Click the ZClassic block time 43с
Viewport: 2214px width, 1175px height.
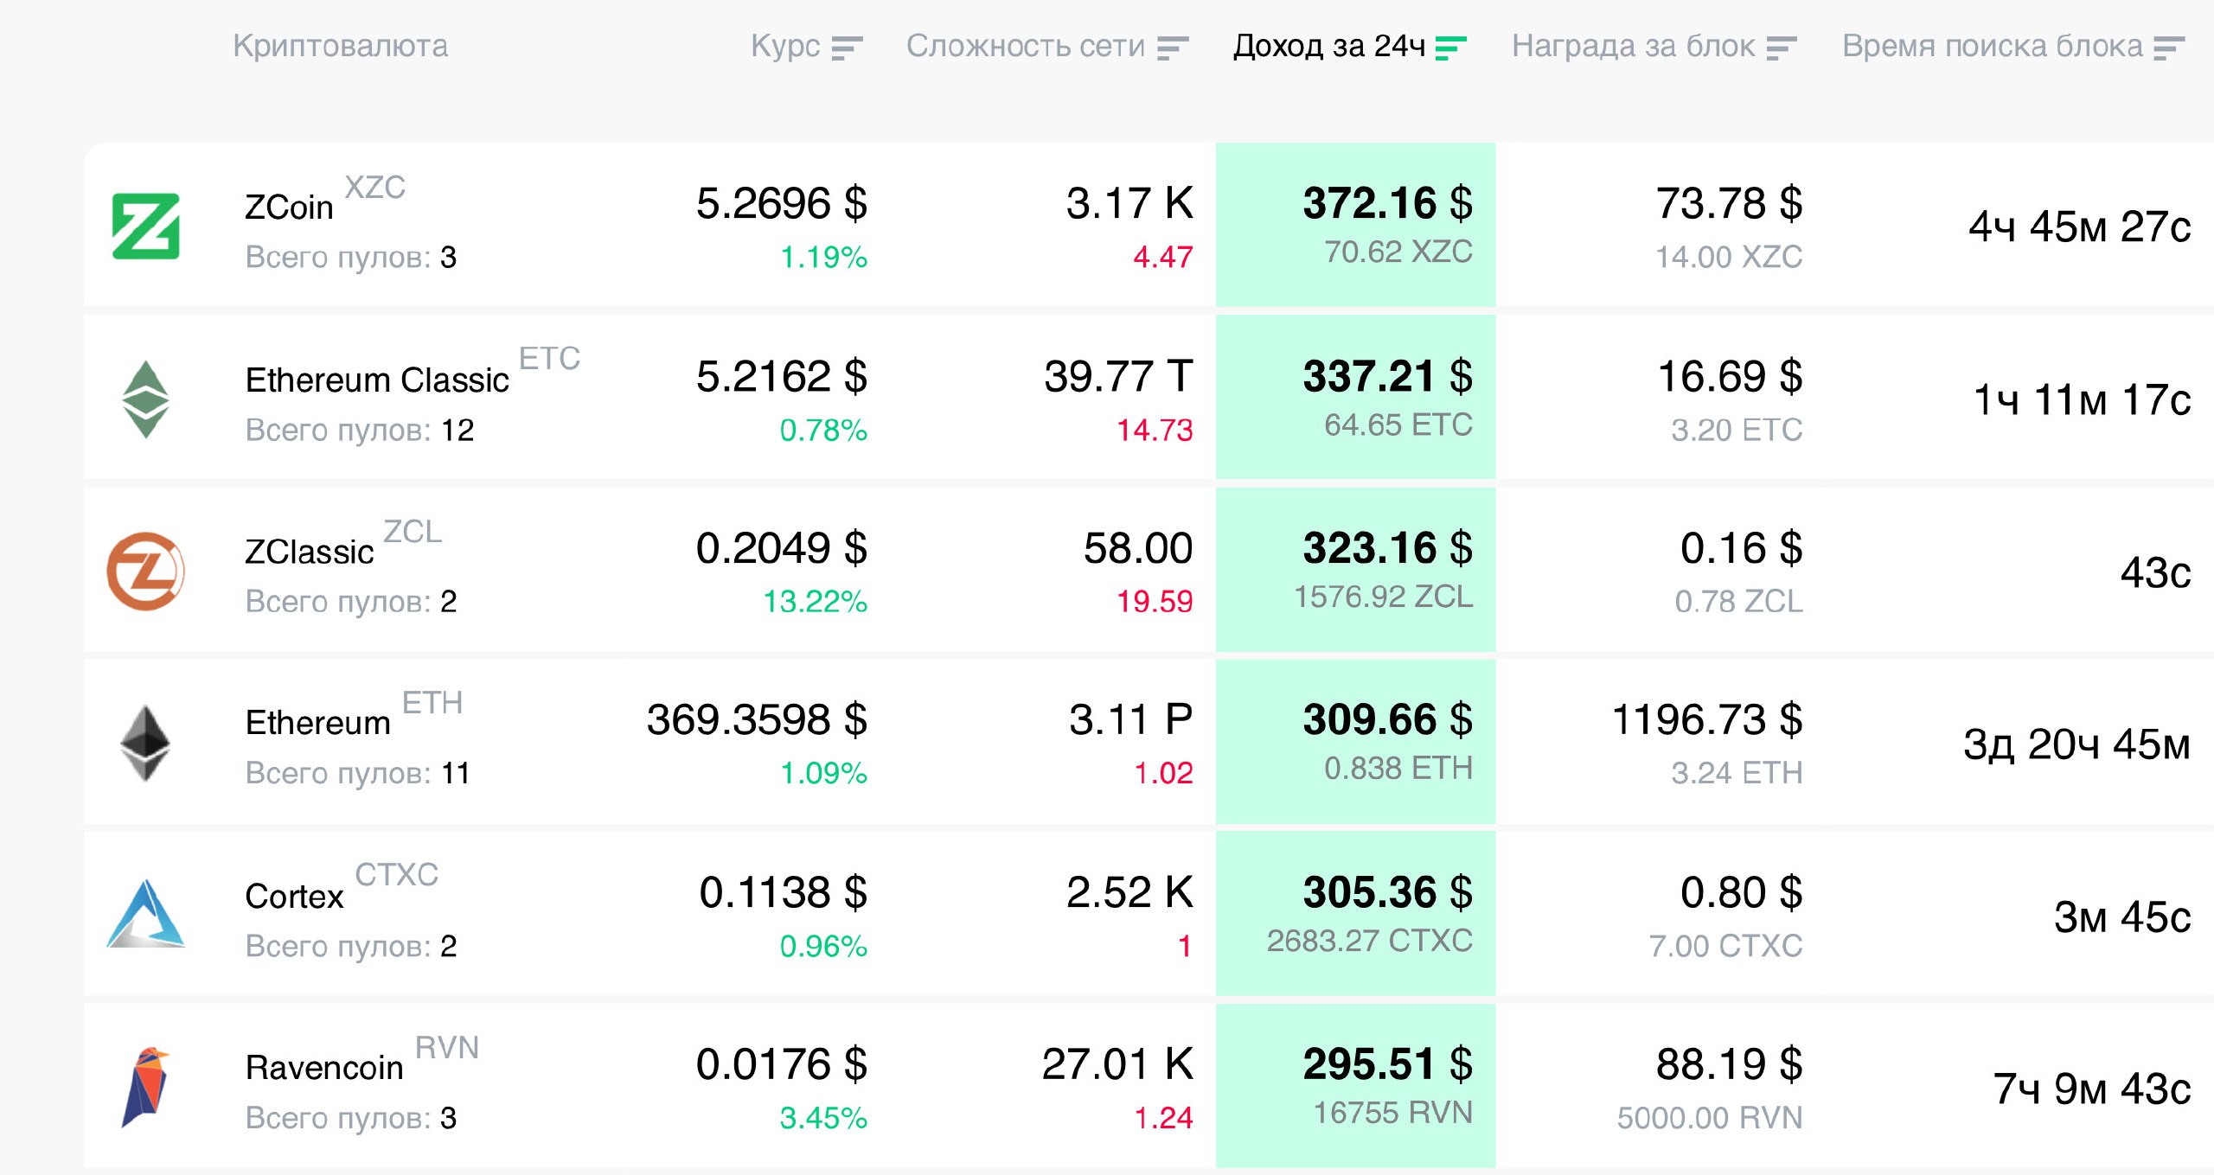pos(2156,572)
